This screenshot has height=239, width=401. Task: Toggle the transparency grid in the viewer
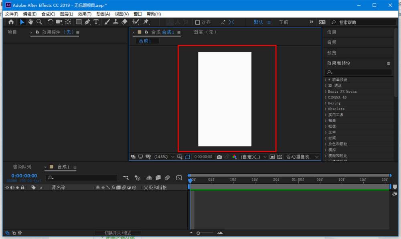pos(280,157)
